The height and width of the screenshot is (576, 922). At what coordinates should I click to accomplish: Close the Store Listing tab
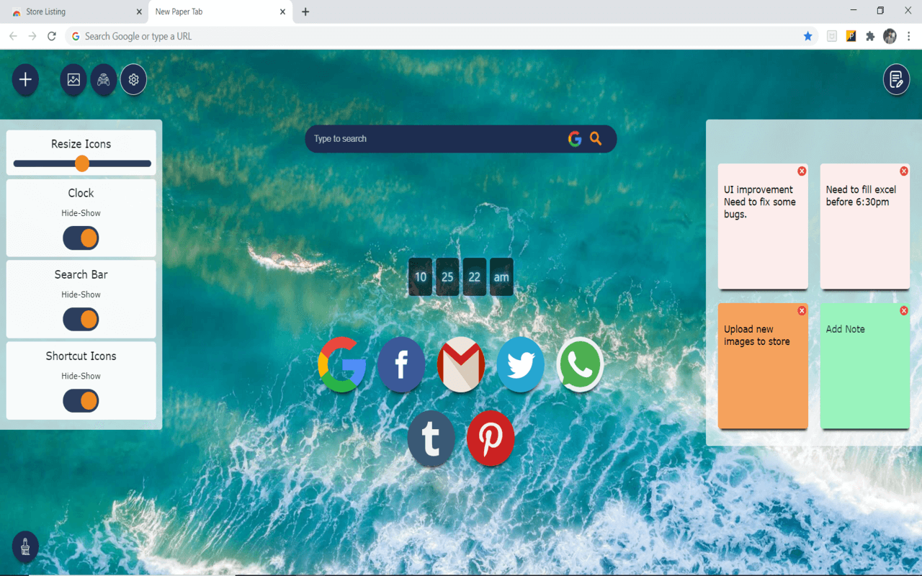point(139,12)
